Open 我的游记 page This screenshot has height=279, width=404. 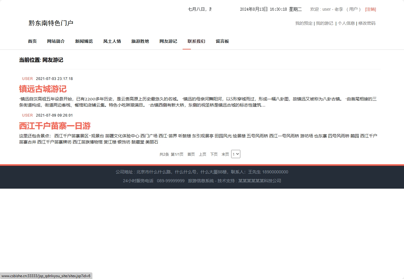pos(324,23)
